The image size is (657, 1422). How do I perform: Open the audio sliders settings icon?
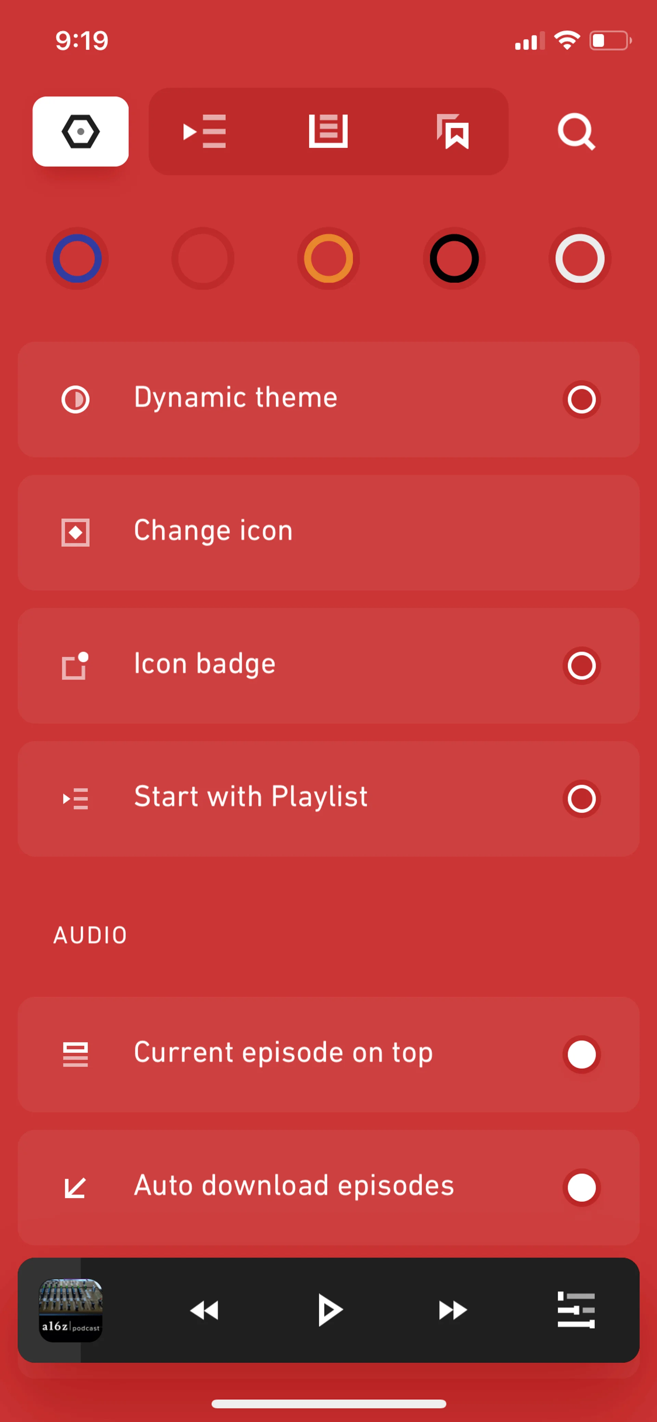pyautogui.click(x=576, y=1309)
